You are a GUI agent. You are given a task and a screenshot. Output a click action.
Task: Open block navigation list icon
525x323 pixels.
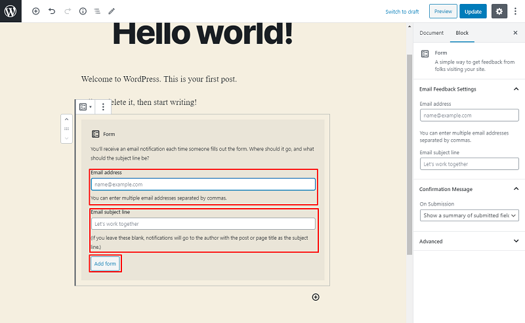tap(97, 11)
